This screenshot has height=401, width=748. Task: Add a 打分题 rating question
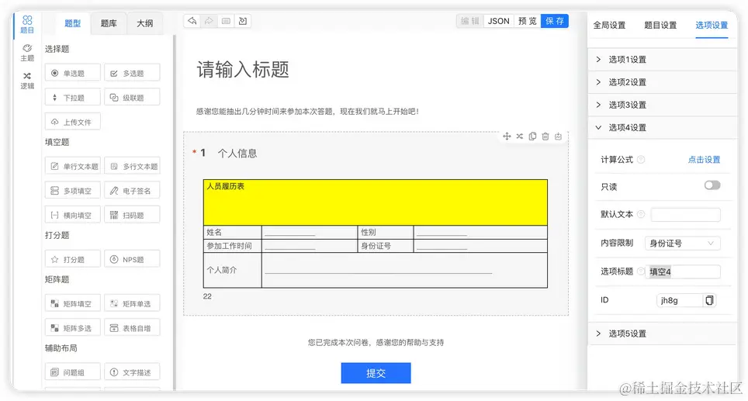73,259
